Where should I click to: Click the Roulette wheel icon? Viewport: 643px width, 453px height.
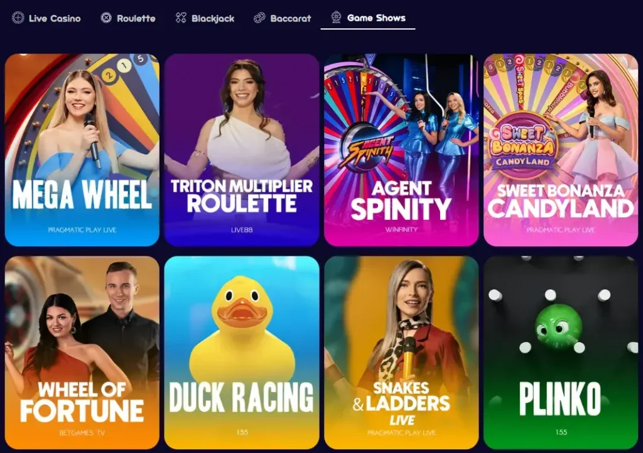[x=106, y=18]
